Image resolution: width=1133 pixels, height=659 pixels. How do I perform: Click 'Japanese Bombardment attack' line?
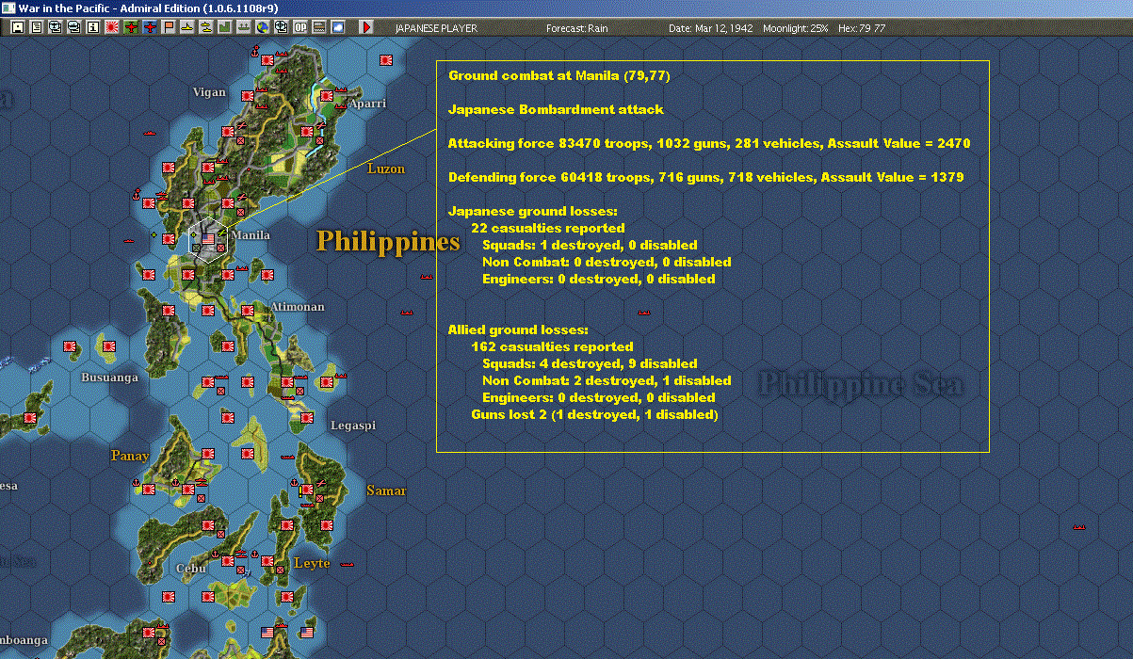(556, 109)
